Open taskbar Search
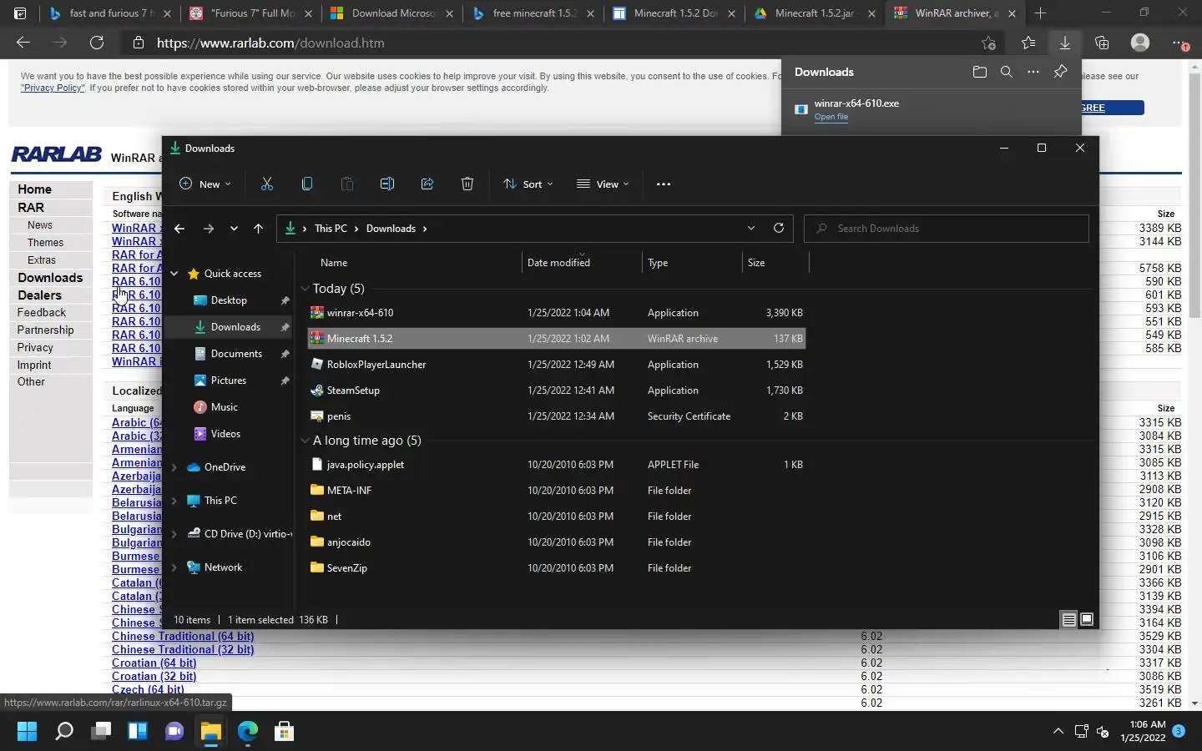This screenshot has width=1202, height=751. (64, 732)
